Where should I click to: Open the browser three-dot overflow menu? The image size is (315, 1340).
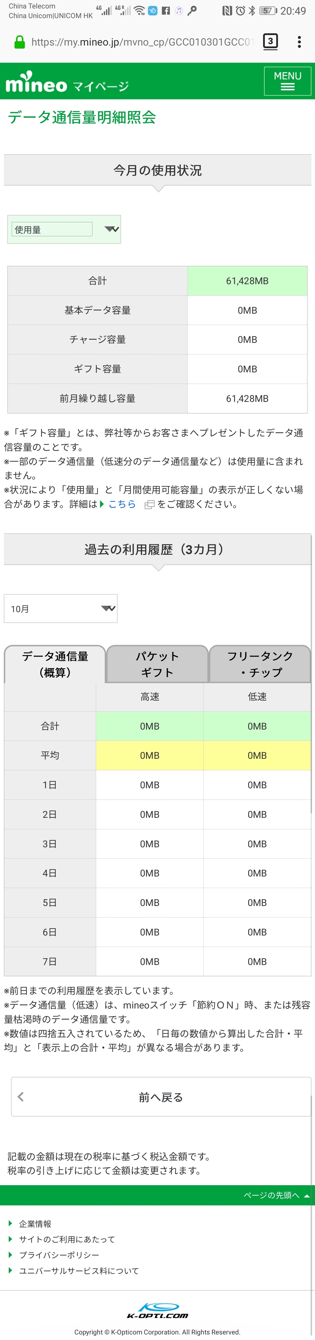299,41
